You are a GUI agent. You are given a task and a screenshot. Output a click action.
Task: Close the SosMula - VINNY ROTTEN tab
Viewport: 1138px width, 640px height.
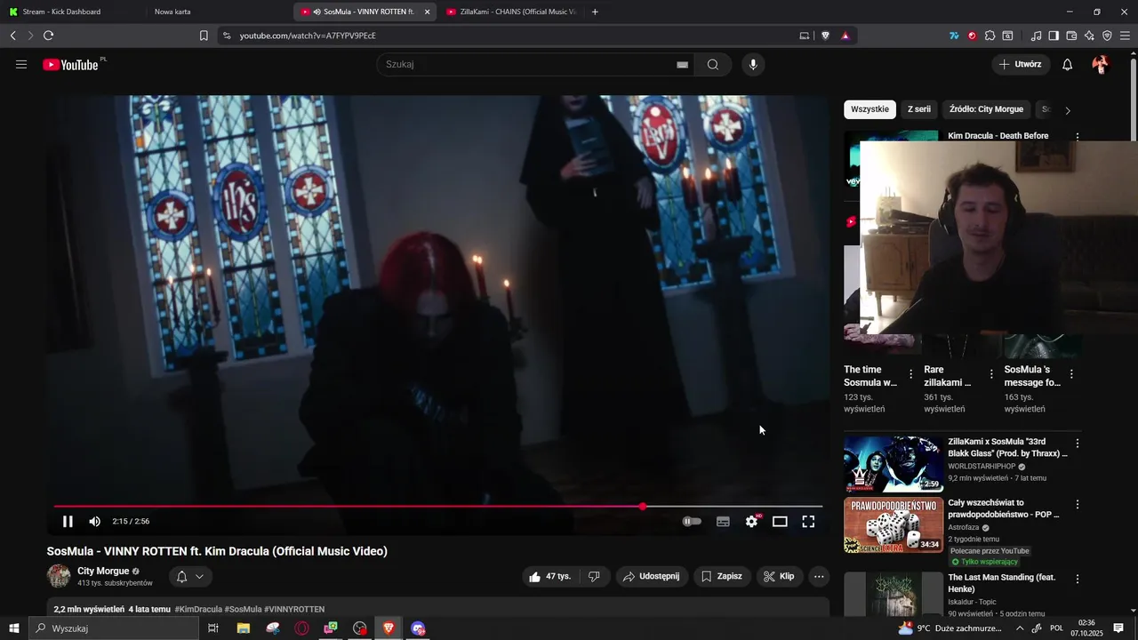(x=427, y=12)
